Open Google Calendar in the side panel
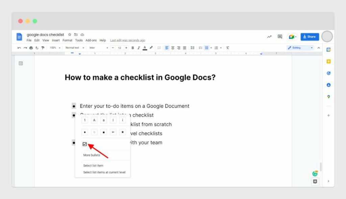This screenshot has width=346, height=199. click(328, 50)
